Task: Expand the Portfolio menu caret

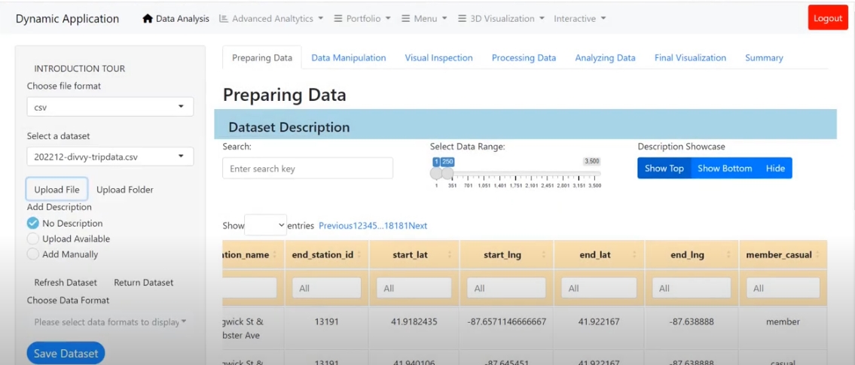Action: pos(388,18)
